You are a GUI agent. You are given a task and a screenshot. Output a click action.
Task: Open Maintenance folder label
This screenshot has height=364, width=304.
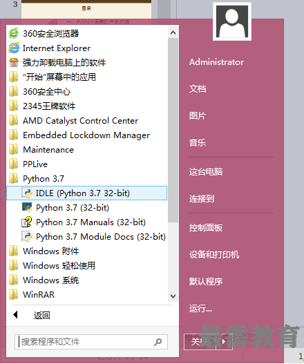pos(48,150)
